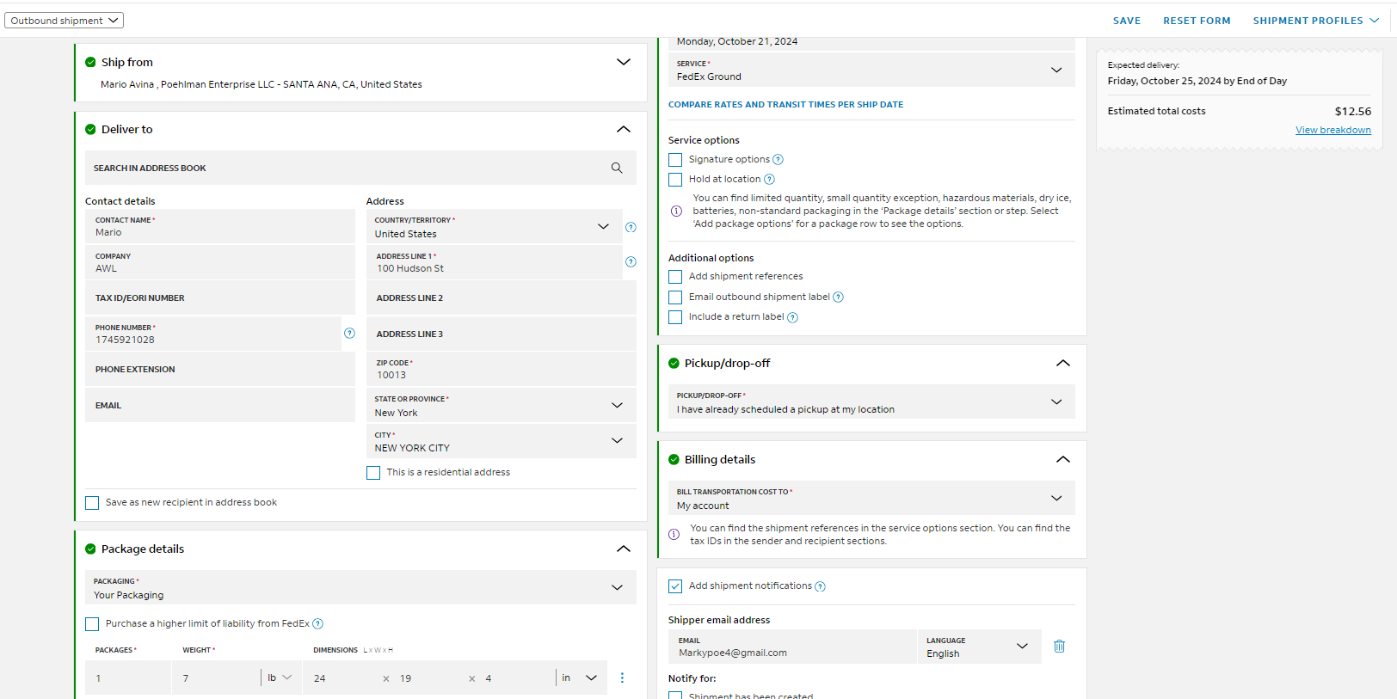Click the green check beside Deliver to
This screenshot has width=1397, height=699.
click(x=90, y=129)
